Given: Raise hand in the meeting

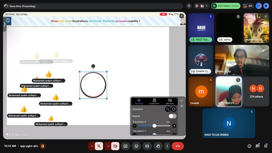Looking at the screenshot, I should (158, 146).
